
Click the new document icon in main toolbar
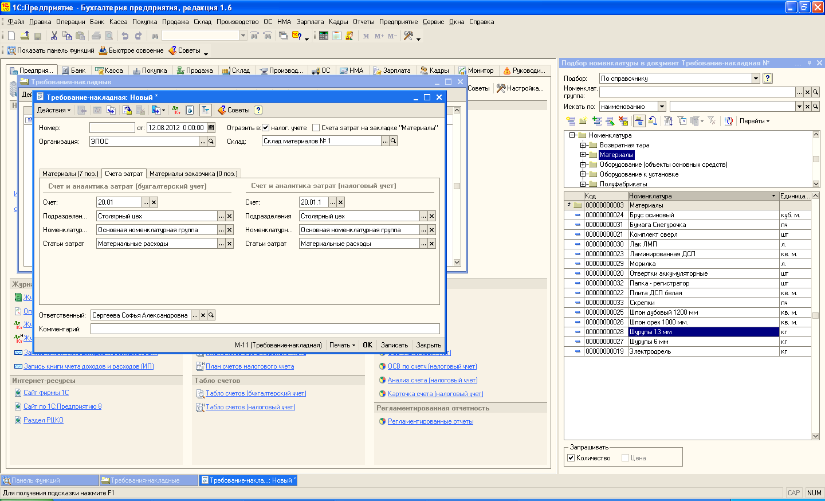11,36
